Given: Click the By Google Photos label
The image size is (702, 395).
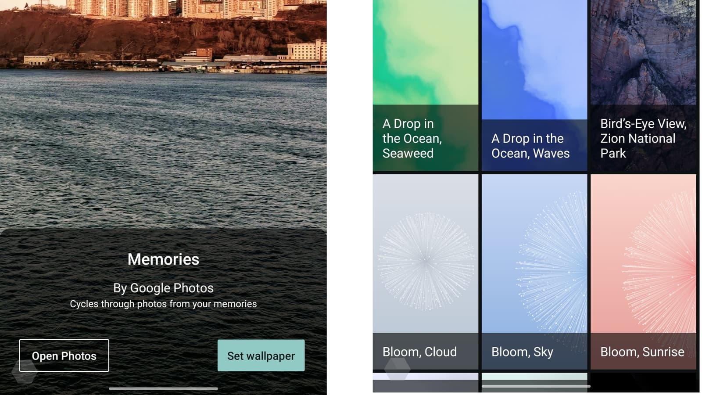Looking at the screenshot, I should (163, 288).
